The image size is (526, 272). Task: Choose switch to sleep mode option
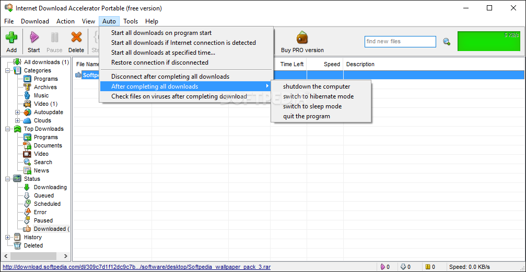pyautogui.click(x=321, y=106)
